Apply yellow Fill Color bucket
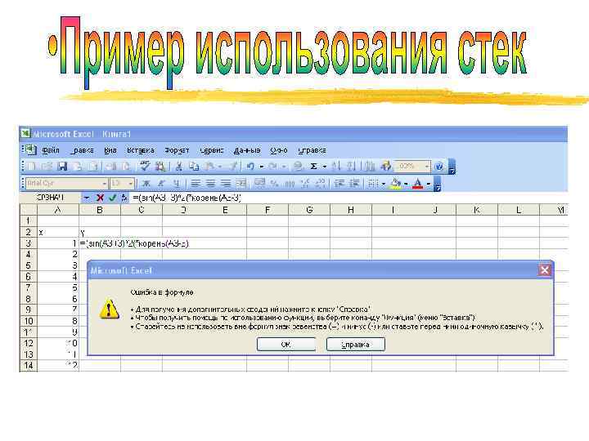589x441 pixels. (x=396, y=184)
